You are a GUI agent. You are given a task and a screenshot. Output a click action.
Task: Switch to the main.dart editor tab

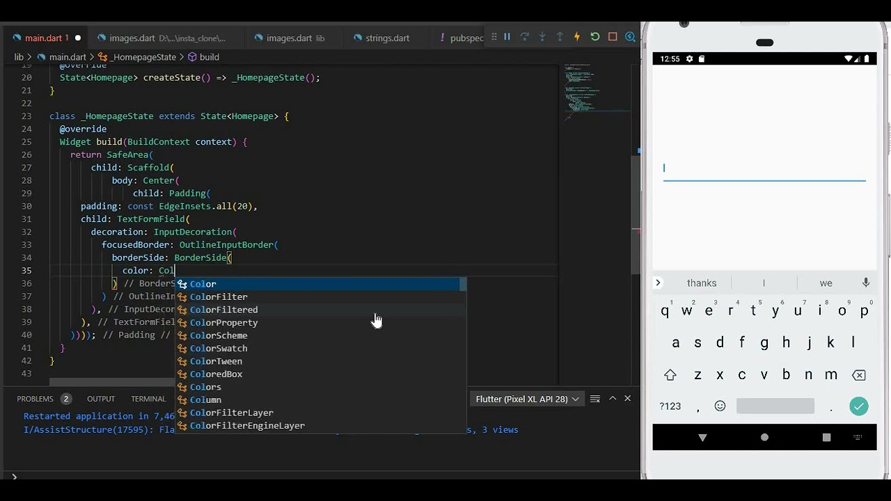click(47, 38)
